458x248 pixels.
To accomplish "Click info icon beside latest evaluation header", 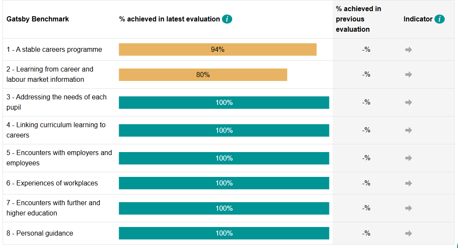I will pyautogui.click(x=227, y=19).
